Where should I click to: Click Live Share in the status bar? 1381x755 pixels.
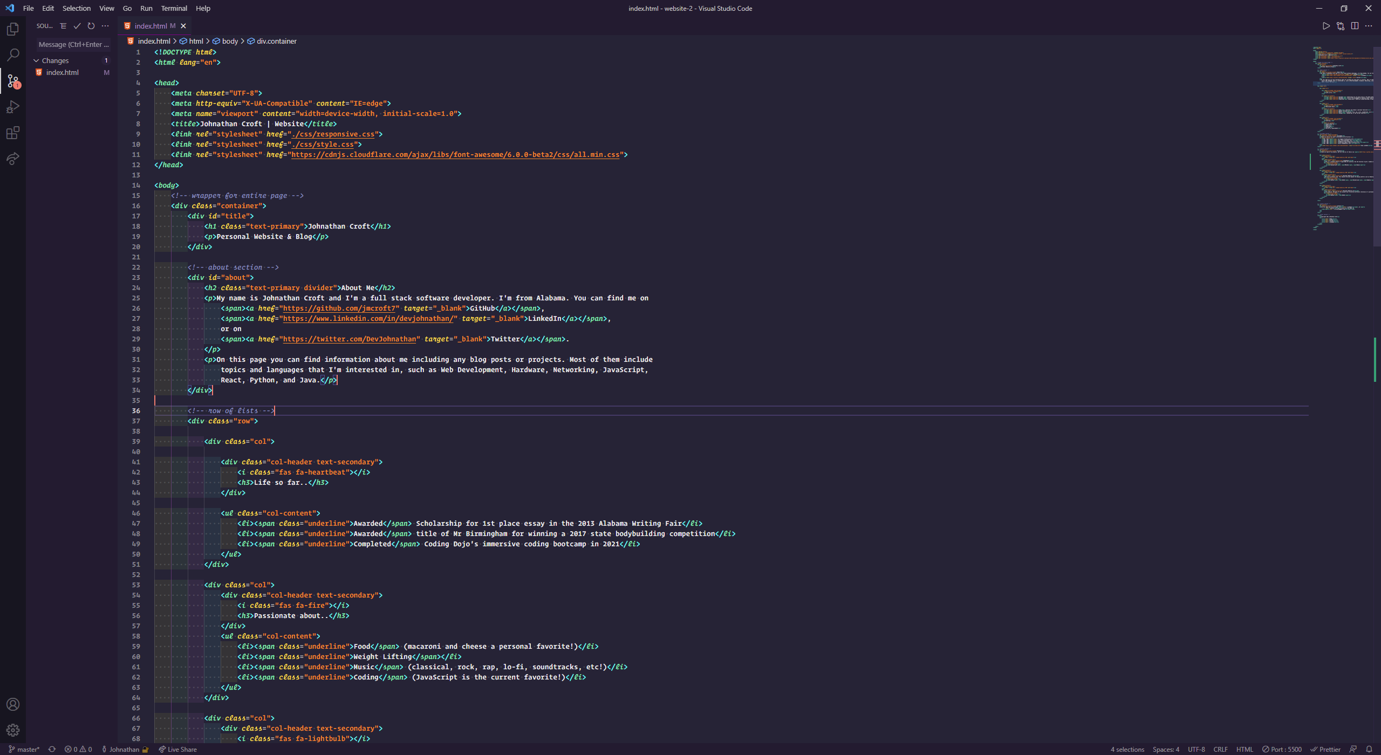(178, 750)
